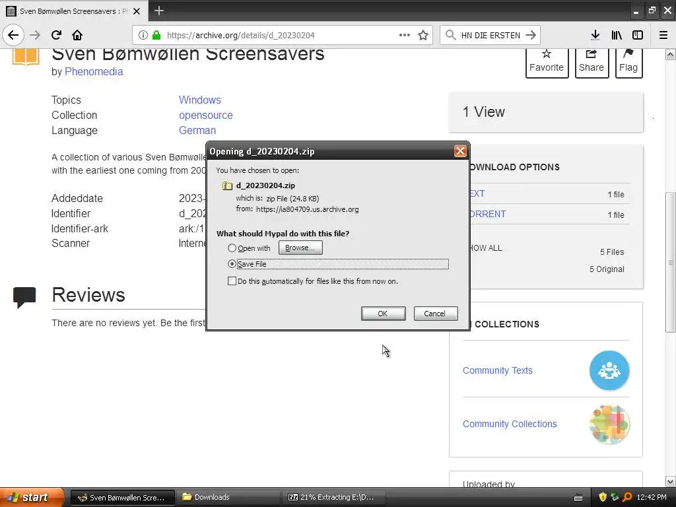Click Browse... in the download dialog
This screenshot has width=676, height=507.
click(x=300, y=248)
